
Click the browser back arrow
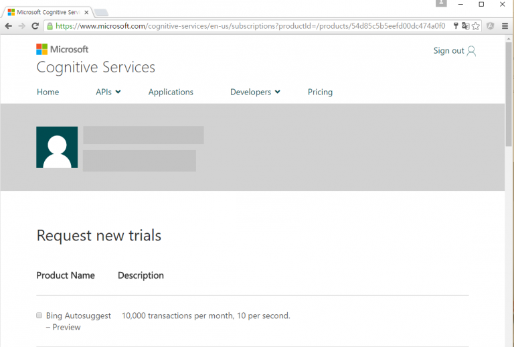pos(8,26)
